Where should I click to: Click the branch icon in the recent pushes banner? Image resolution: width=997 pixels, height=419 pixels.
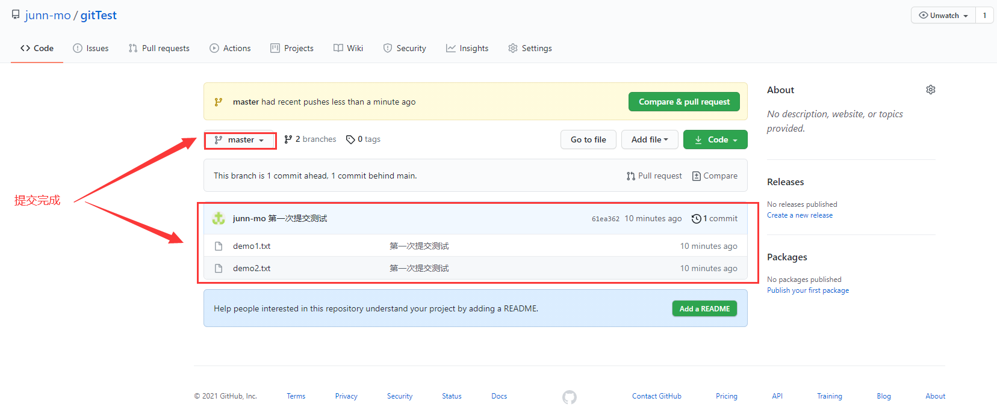click(x=219, y=102)
